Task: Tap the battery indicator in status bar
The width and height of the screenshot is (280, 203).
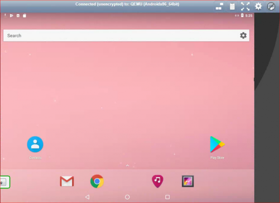Action: tap(242, 15)
